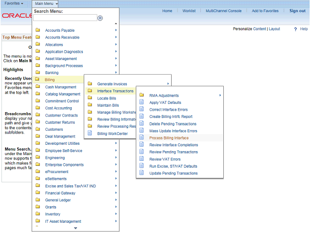312x234 pixels.
Task: Open Locate Bills menu entry
Action: 108,98
